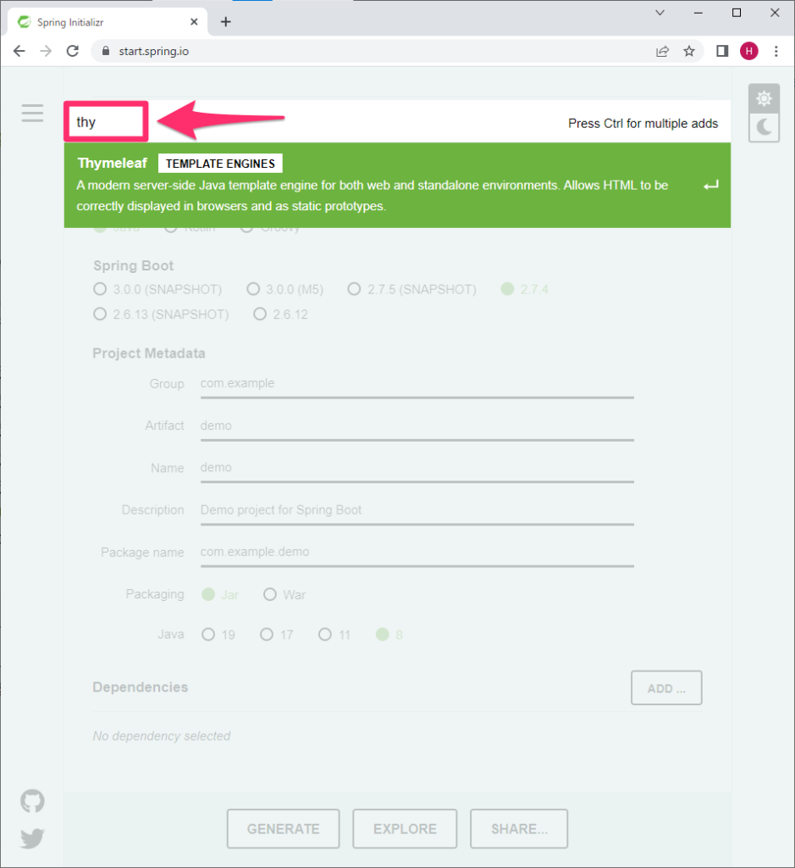Reload the start.spring.io page

(x=73, y=51)
